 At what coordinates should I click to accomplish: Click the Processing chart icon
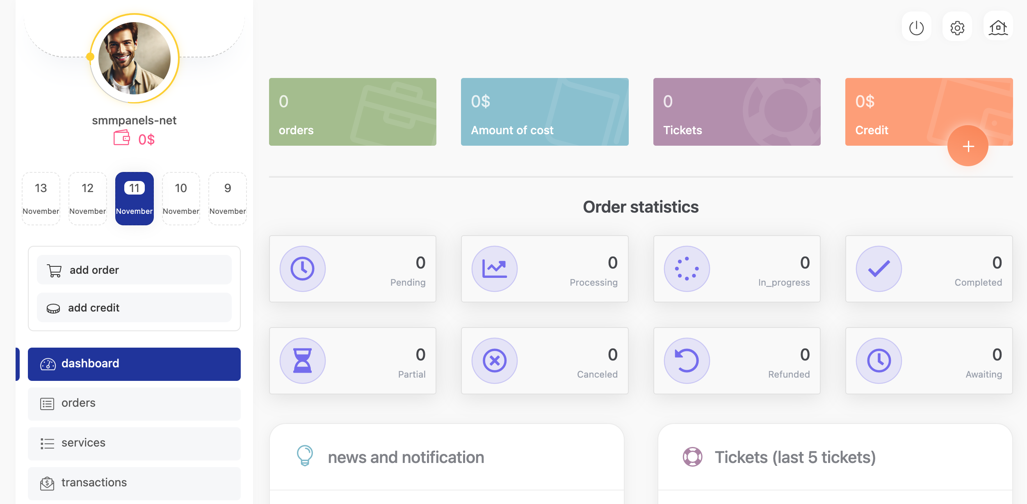[x=494, y=269]
